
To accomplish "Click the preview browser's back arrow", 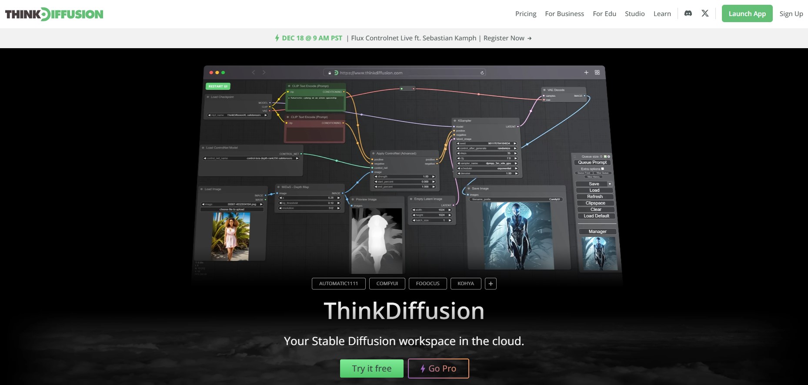I will tap(253, 72).
